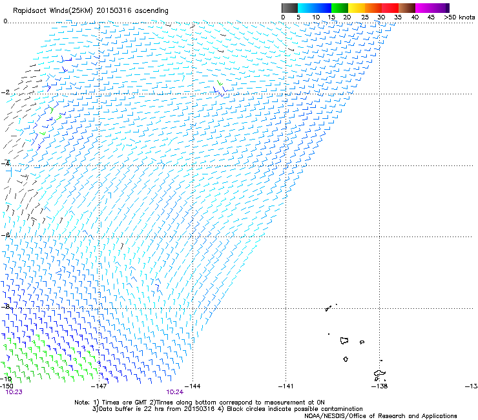
Task: Click the '10' legend scale label
Action: click(316, 17)
